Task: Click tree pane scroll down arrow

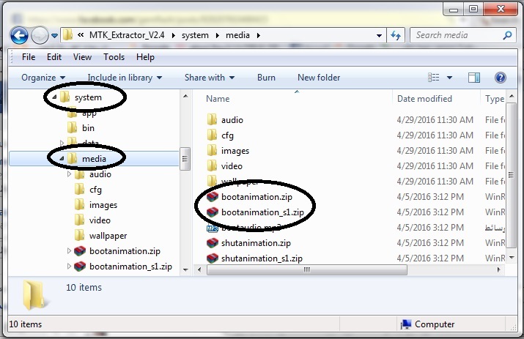Action: tap(185, 270)
